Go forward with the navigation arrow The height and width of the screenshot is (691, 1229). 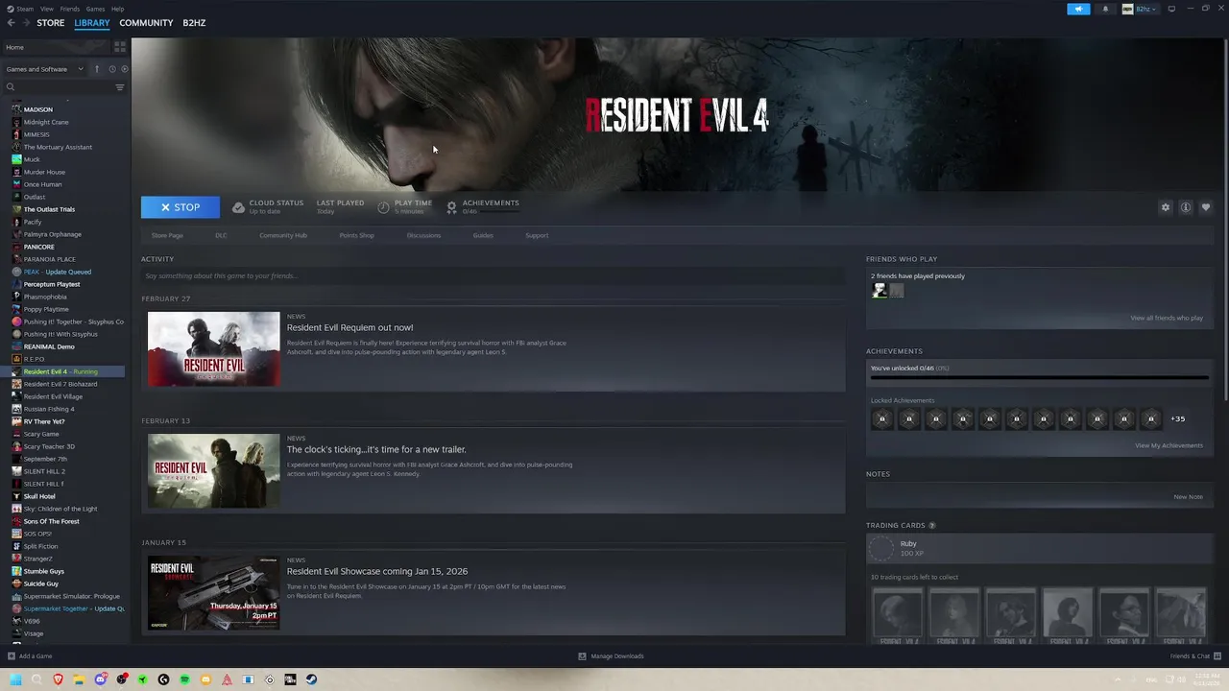pyautogui.click(x=26, y=23)
